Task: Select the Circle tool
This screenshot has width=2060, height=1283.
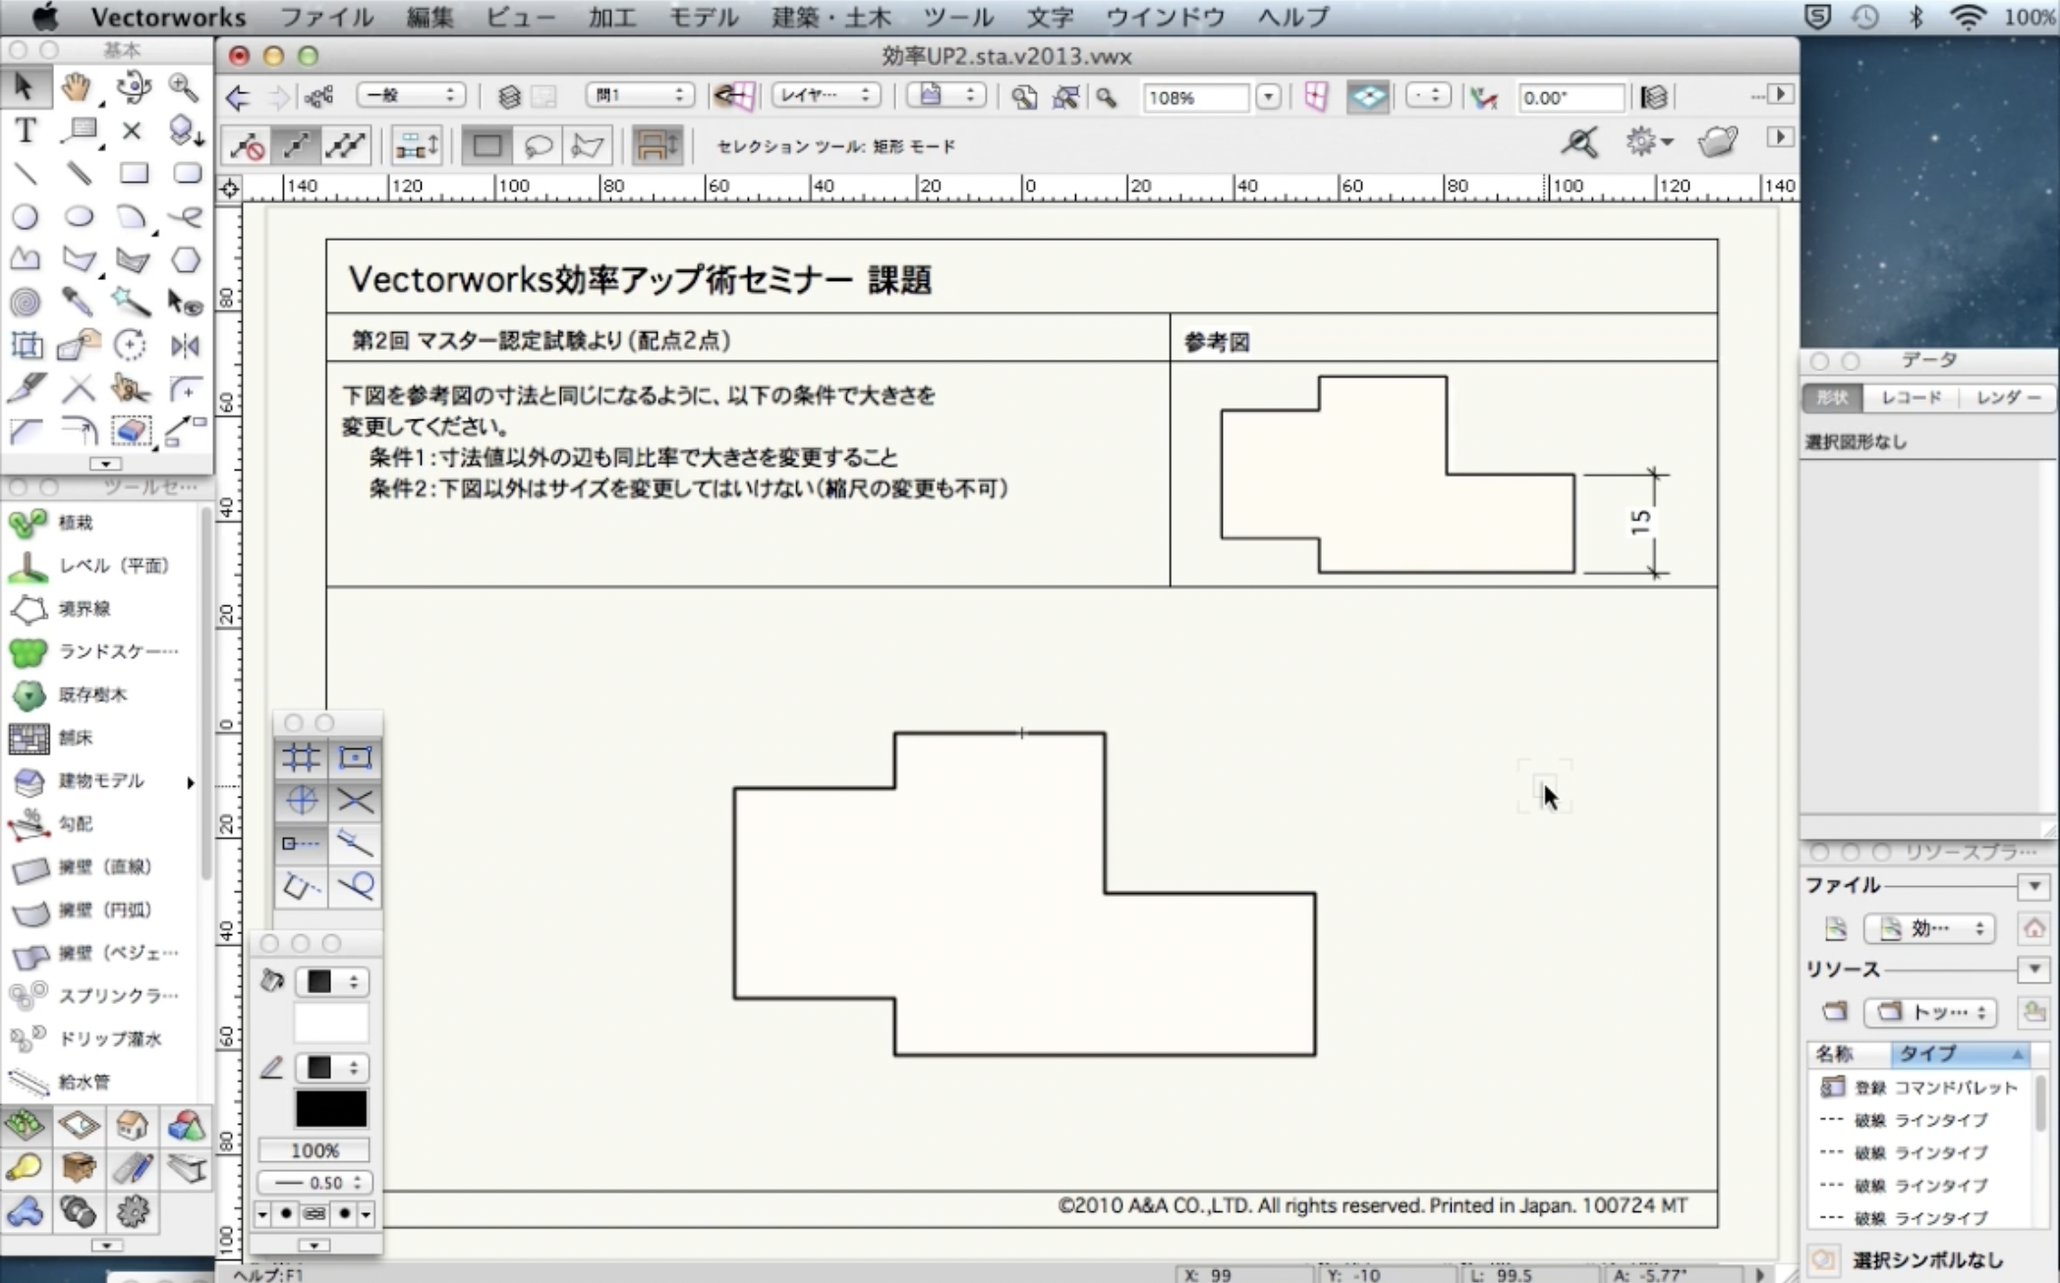Action: pyautogui.click(x=25, y=217)
